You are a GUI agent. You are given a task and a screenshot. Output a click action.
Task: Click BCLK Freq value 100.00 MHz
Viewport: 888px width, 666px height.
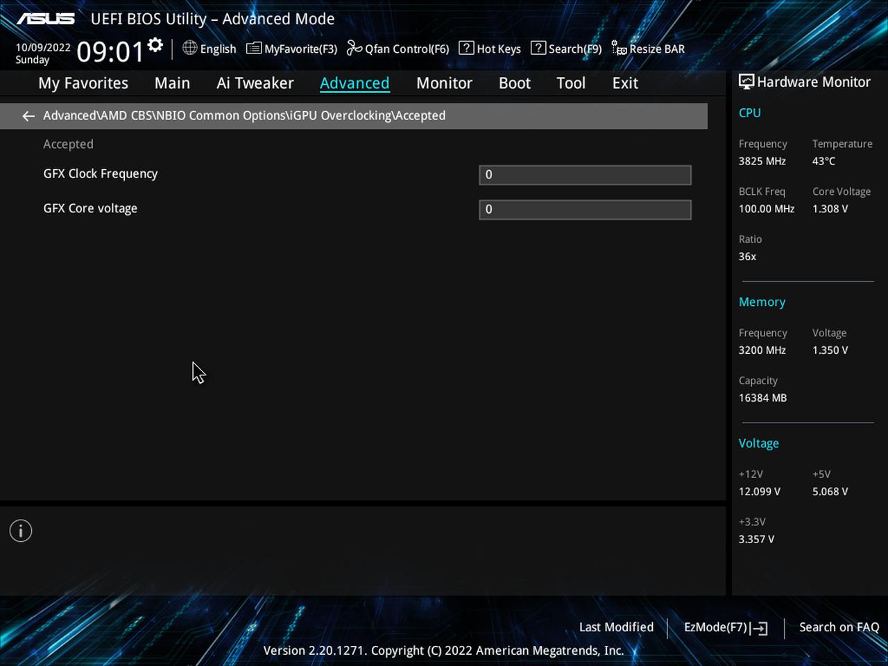pos(767,209)
